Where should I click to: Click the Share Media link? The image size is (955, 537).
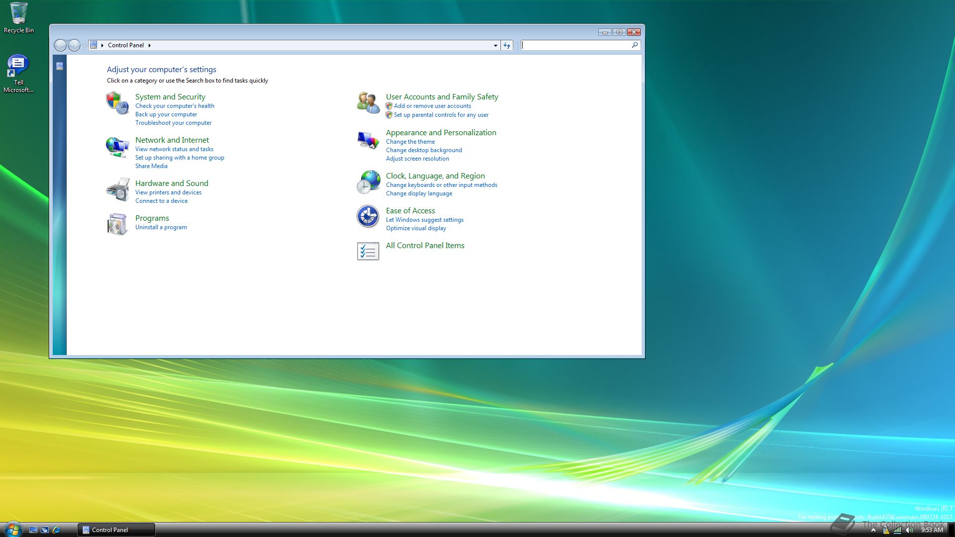pyautogui.click(x=151, y=166)
